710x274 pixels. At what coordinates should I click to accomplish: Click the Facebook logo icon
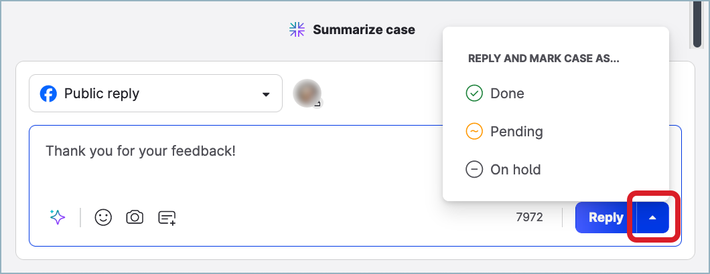[48, 94]
